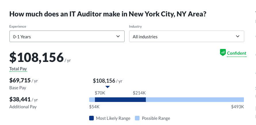Open the Experience 0-1 Years dropdown

click(67, 37)
